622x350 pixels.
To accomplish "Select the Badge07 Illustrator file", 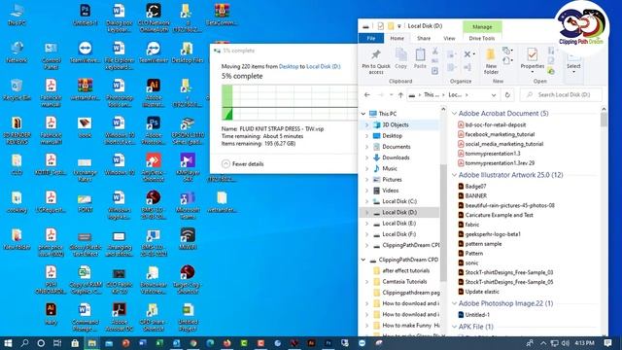I will (x=472, y=186).
